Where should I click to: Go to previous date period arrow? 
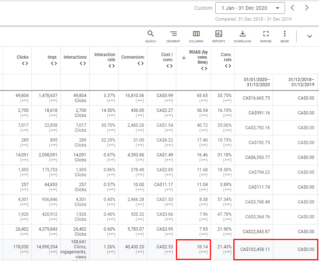pos(292,8)
